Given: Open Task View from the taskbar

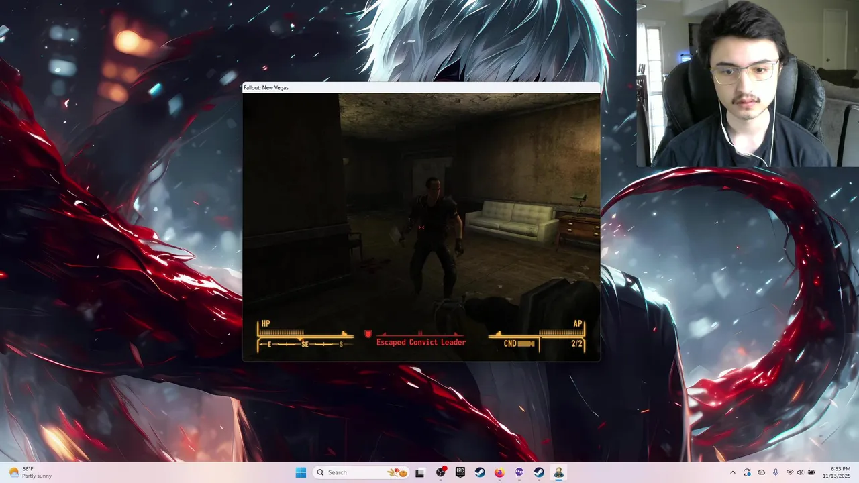Looking at the screenshot, I should point(420,472).
